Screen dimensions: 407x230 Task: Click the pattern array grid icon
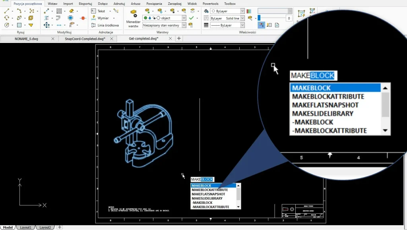59,11
